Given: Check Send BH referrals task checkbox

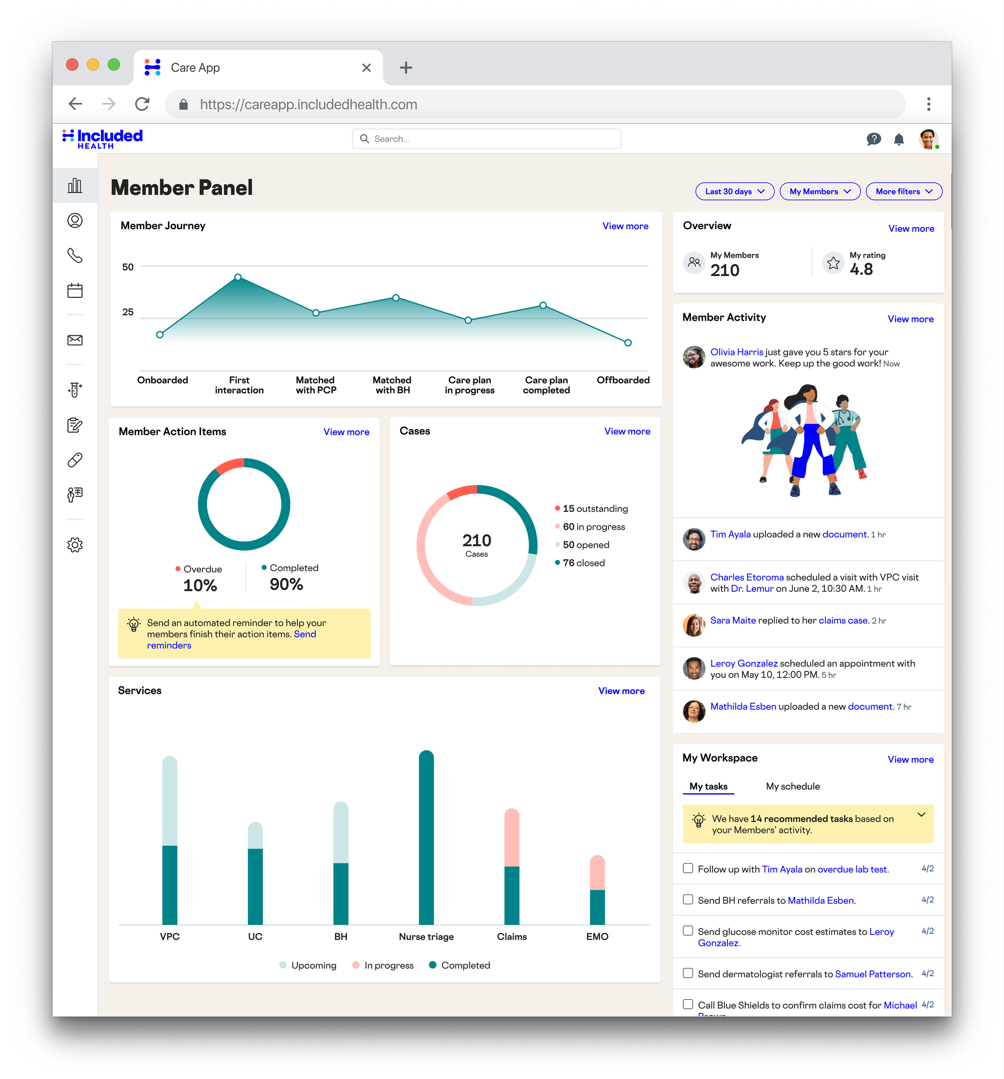Looking at the screenshot, I should [688, 899].
